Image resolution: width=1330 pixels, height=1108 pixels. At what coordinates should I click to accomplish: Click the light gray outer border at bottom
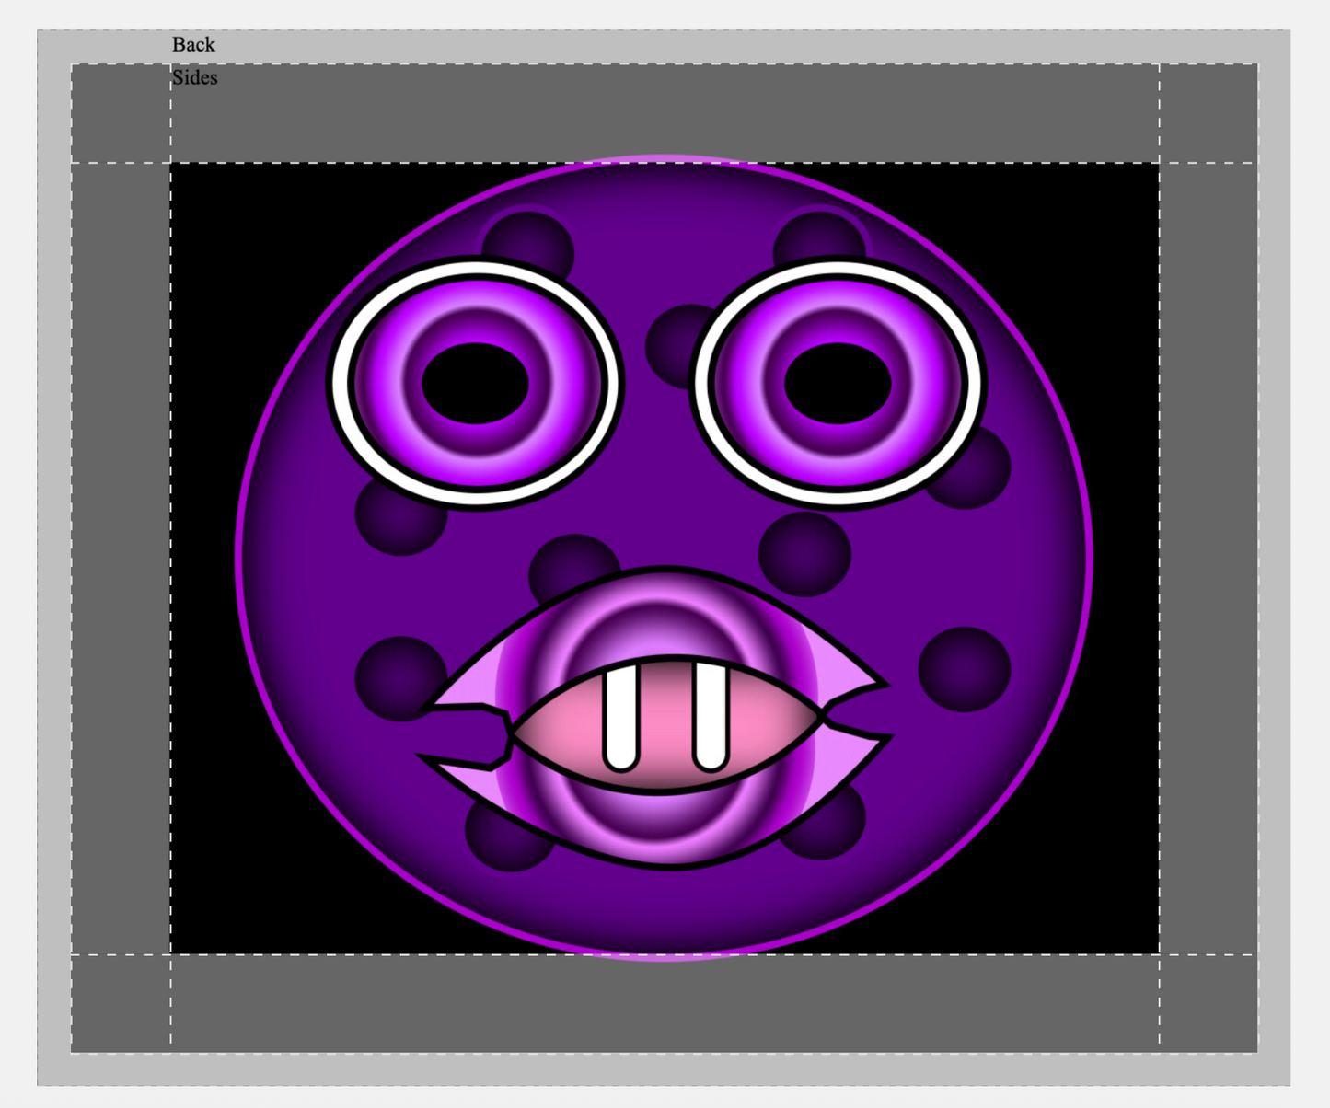663,1069
